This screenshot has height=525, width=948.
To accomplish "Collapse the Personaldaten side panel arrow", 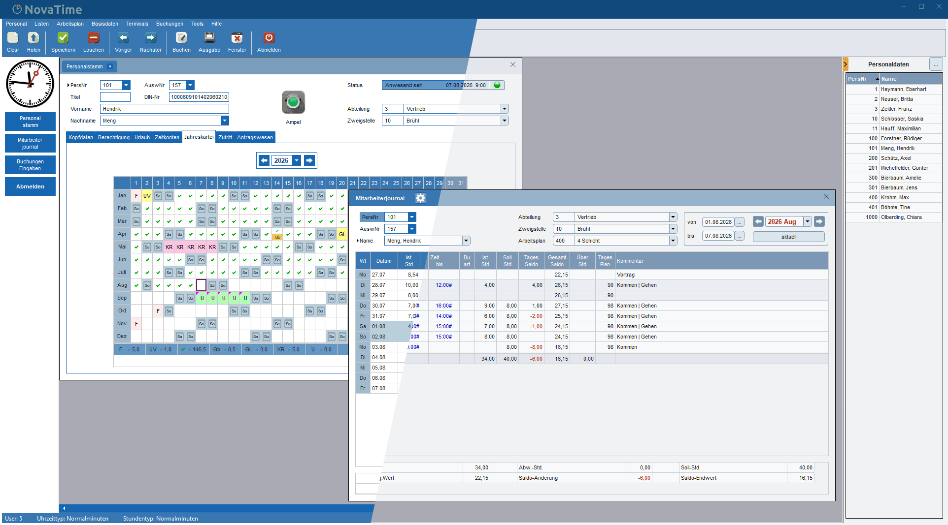I will click(846, 64).
